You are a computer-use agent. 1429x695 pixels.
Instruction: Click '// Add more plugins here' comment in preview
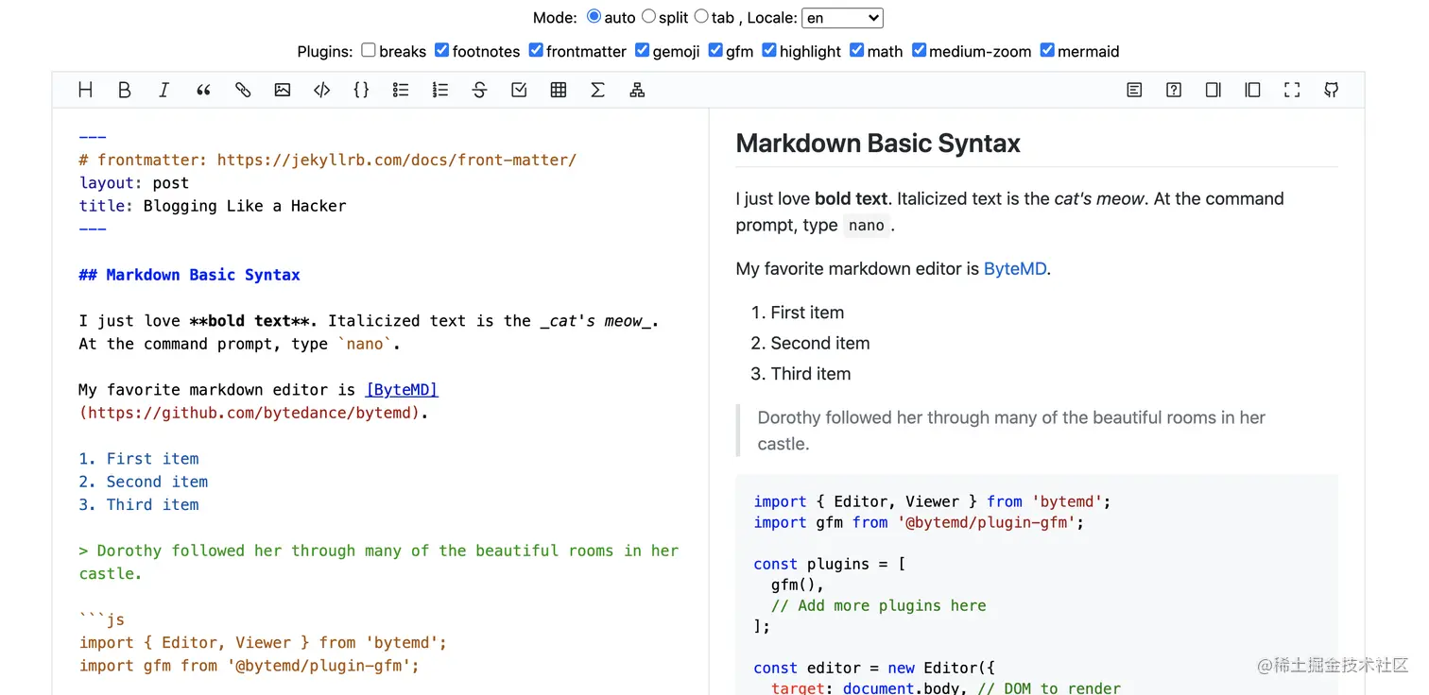click(x=879, y=605)
